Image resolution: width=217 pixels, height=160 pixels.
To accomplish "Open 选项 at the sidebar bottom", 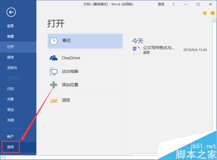I will pos(10,147).
